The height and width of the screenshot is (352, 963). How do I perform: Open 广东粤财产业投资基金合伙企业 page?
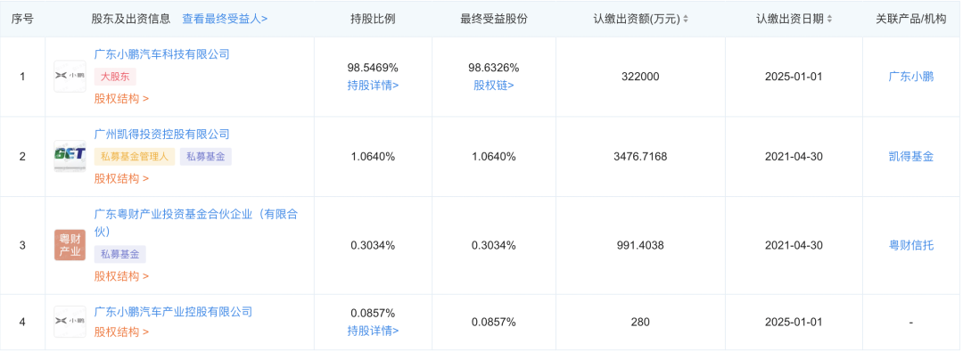coord(196,223)
